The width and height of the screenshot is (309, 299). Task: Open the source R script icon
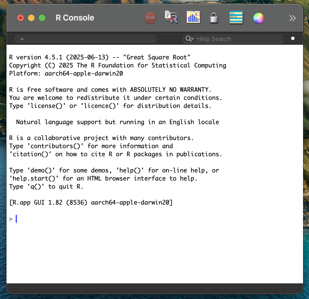172,17
